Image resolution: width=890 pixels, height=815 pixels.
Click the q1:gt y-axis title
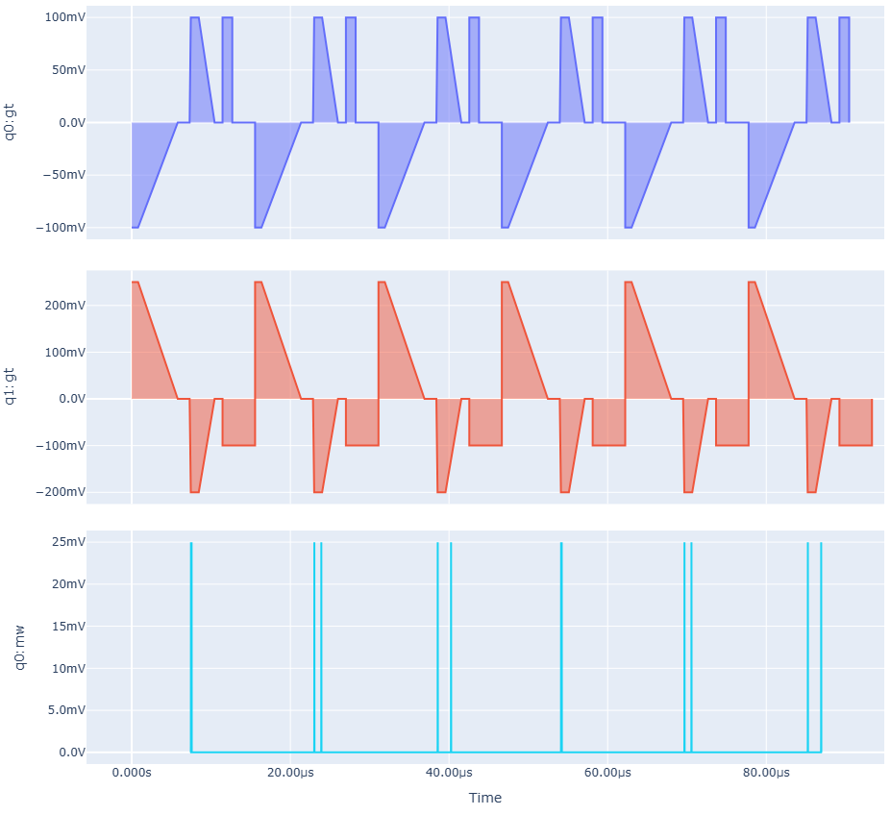pyautogui.click(x=11, y=386)
